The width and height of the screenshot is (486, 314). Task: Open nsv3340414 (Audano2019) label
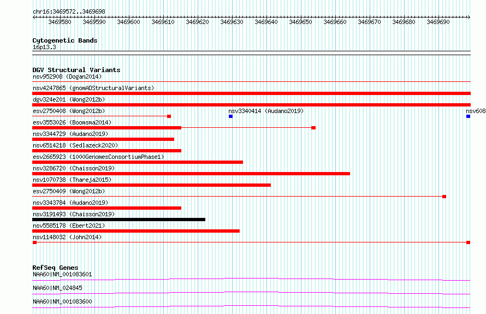click(266, 111)
